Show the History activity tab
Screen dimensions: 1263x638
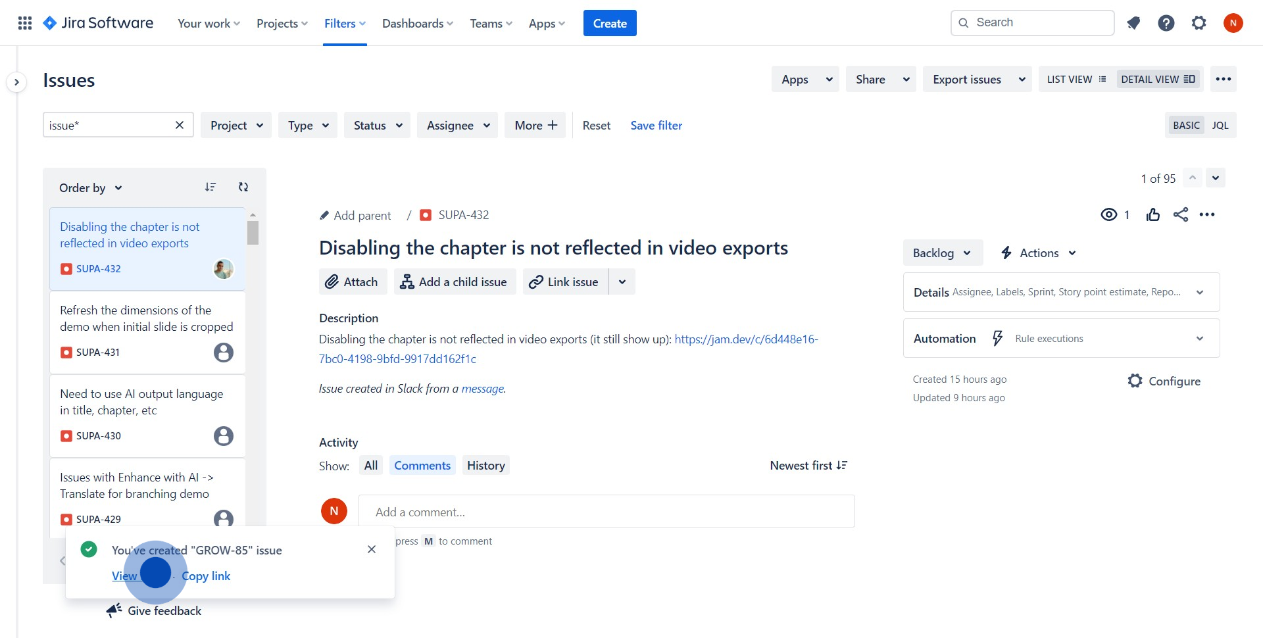tap(485, 466)
